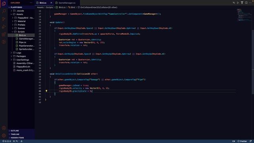Click the errors and warnings status indicator
Image resolution: width=254 pixels, height=143 pixels.
[7, 141]
